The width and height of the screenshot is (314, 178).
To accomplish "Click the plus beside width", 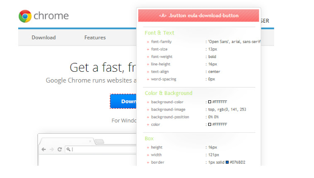I will [x=148, y=155].
